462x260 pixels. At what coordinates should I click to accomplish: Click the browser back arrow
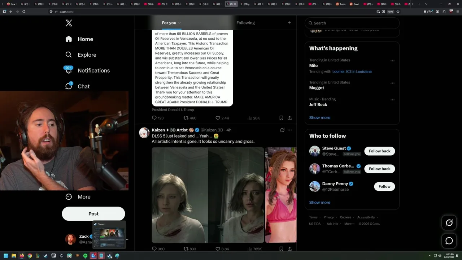(x=11, y=12)
